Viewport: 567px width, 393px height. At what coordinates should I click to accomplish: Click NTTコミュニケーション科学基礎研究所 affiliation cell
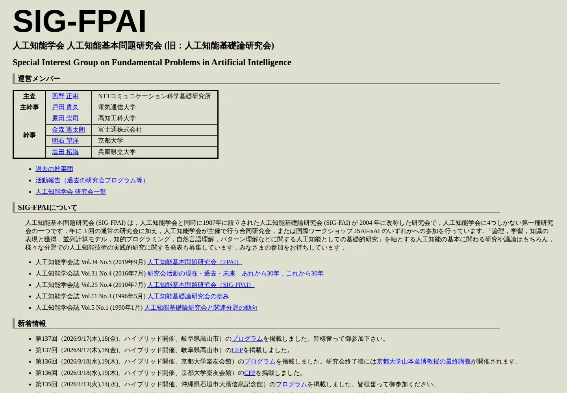click(x=155, y=96)
